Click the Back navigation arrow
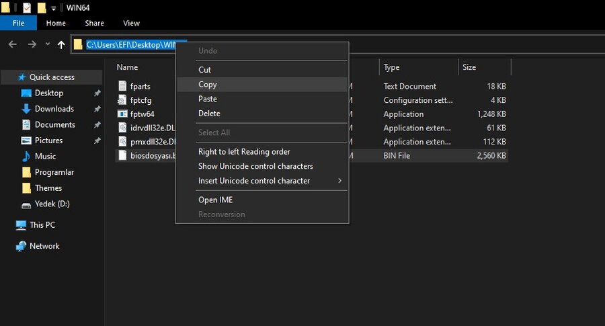The height and width of the screenshot is (326, 605). tap(12, 44)
